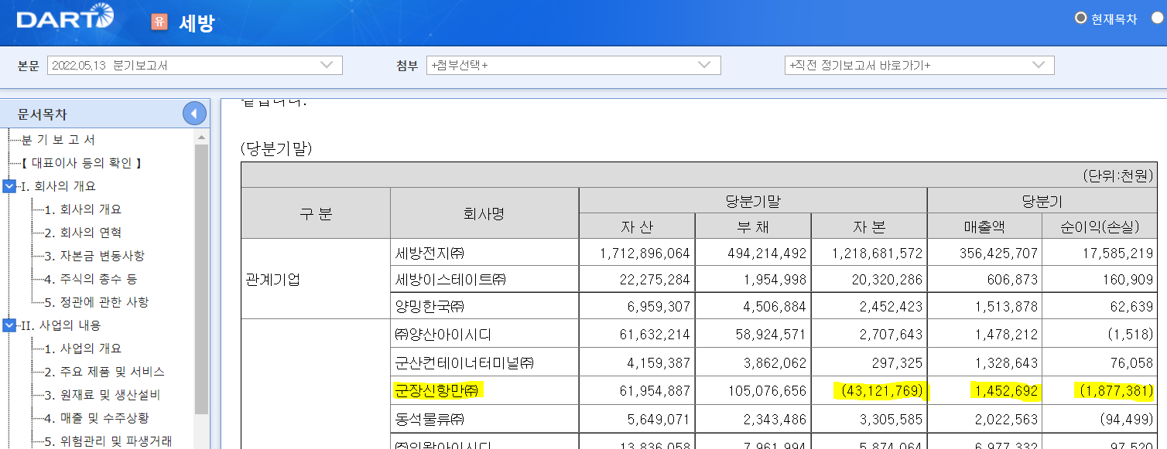Click the 문서목차 panel header
Viewport: 1167px width, 449px height.
104,114
